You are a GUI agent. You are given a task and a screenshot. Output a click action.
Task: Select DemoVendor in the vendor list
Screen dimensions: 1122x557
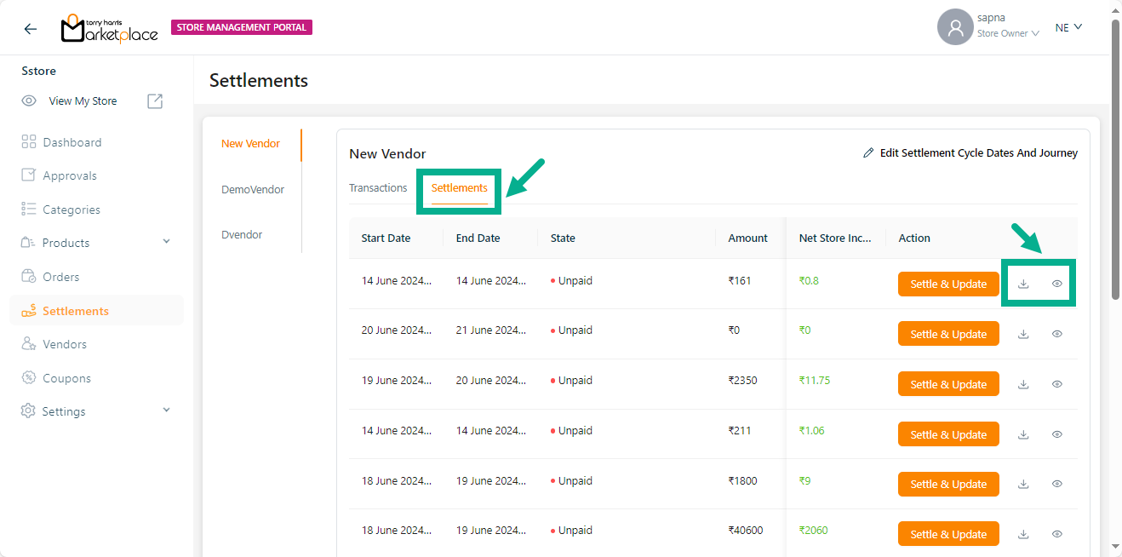[x=252, y=190]
